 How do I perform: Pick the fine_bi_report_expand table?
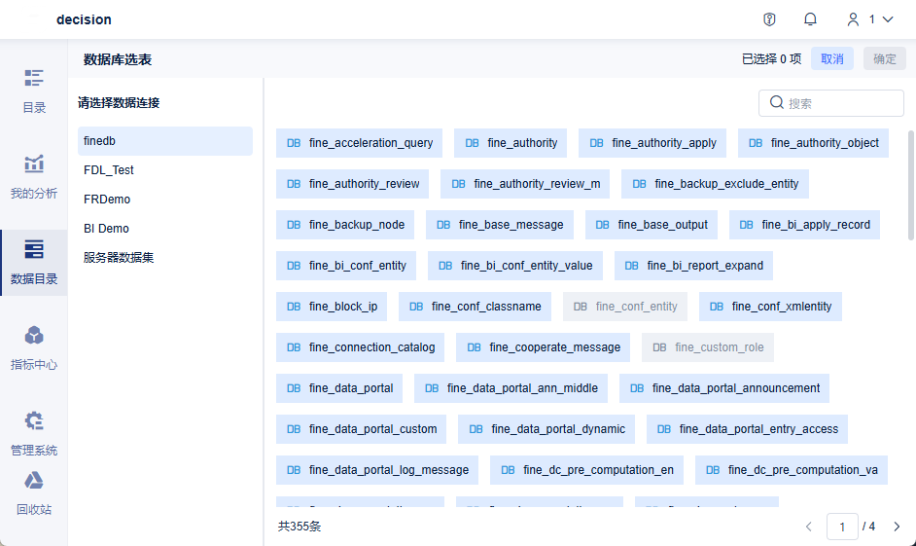click(x=693, y=266)
